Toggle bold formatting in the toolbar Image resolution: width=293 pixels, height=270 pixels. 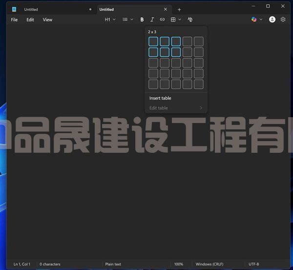(x=142, y=20)
